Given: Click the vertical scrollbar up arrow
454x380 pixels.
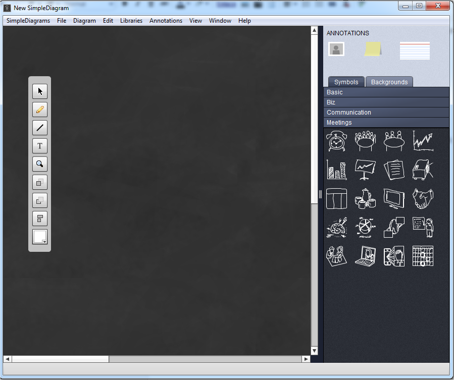Looking at the screenshot, I should click(314, 30).
